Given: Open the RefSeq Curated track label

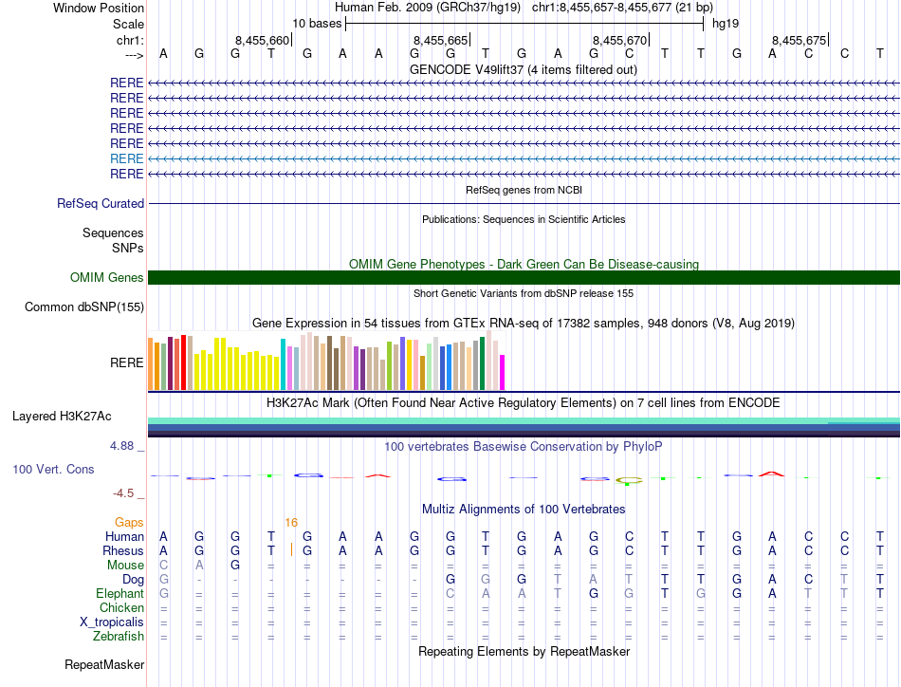Looking at the screenshot, I should pyautogui.click(x=101, y=203).
